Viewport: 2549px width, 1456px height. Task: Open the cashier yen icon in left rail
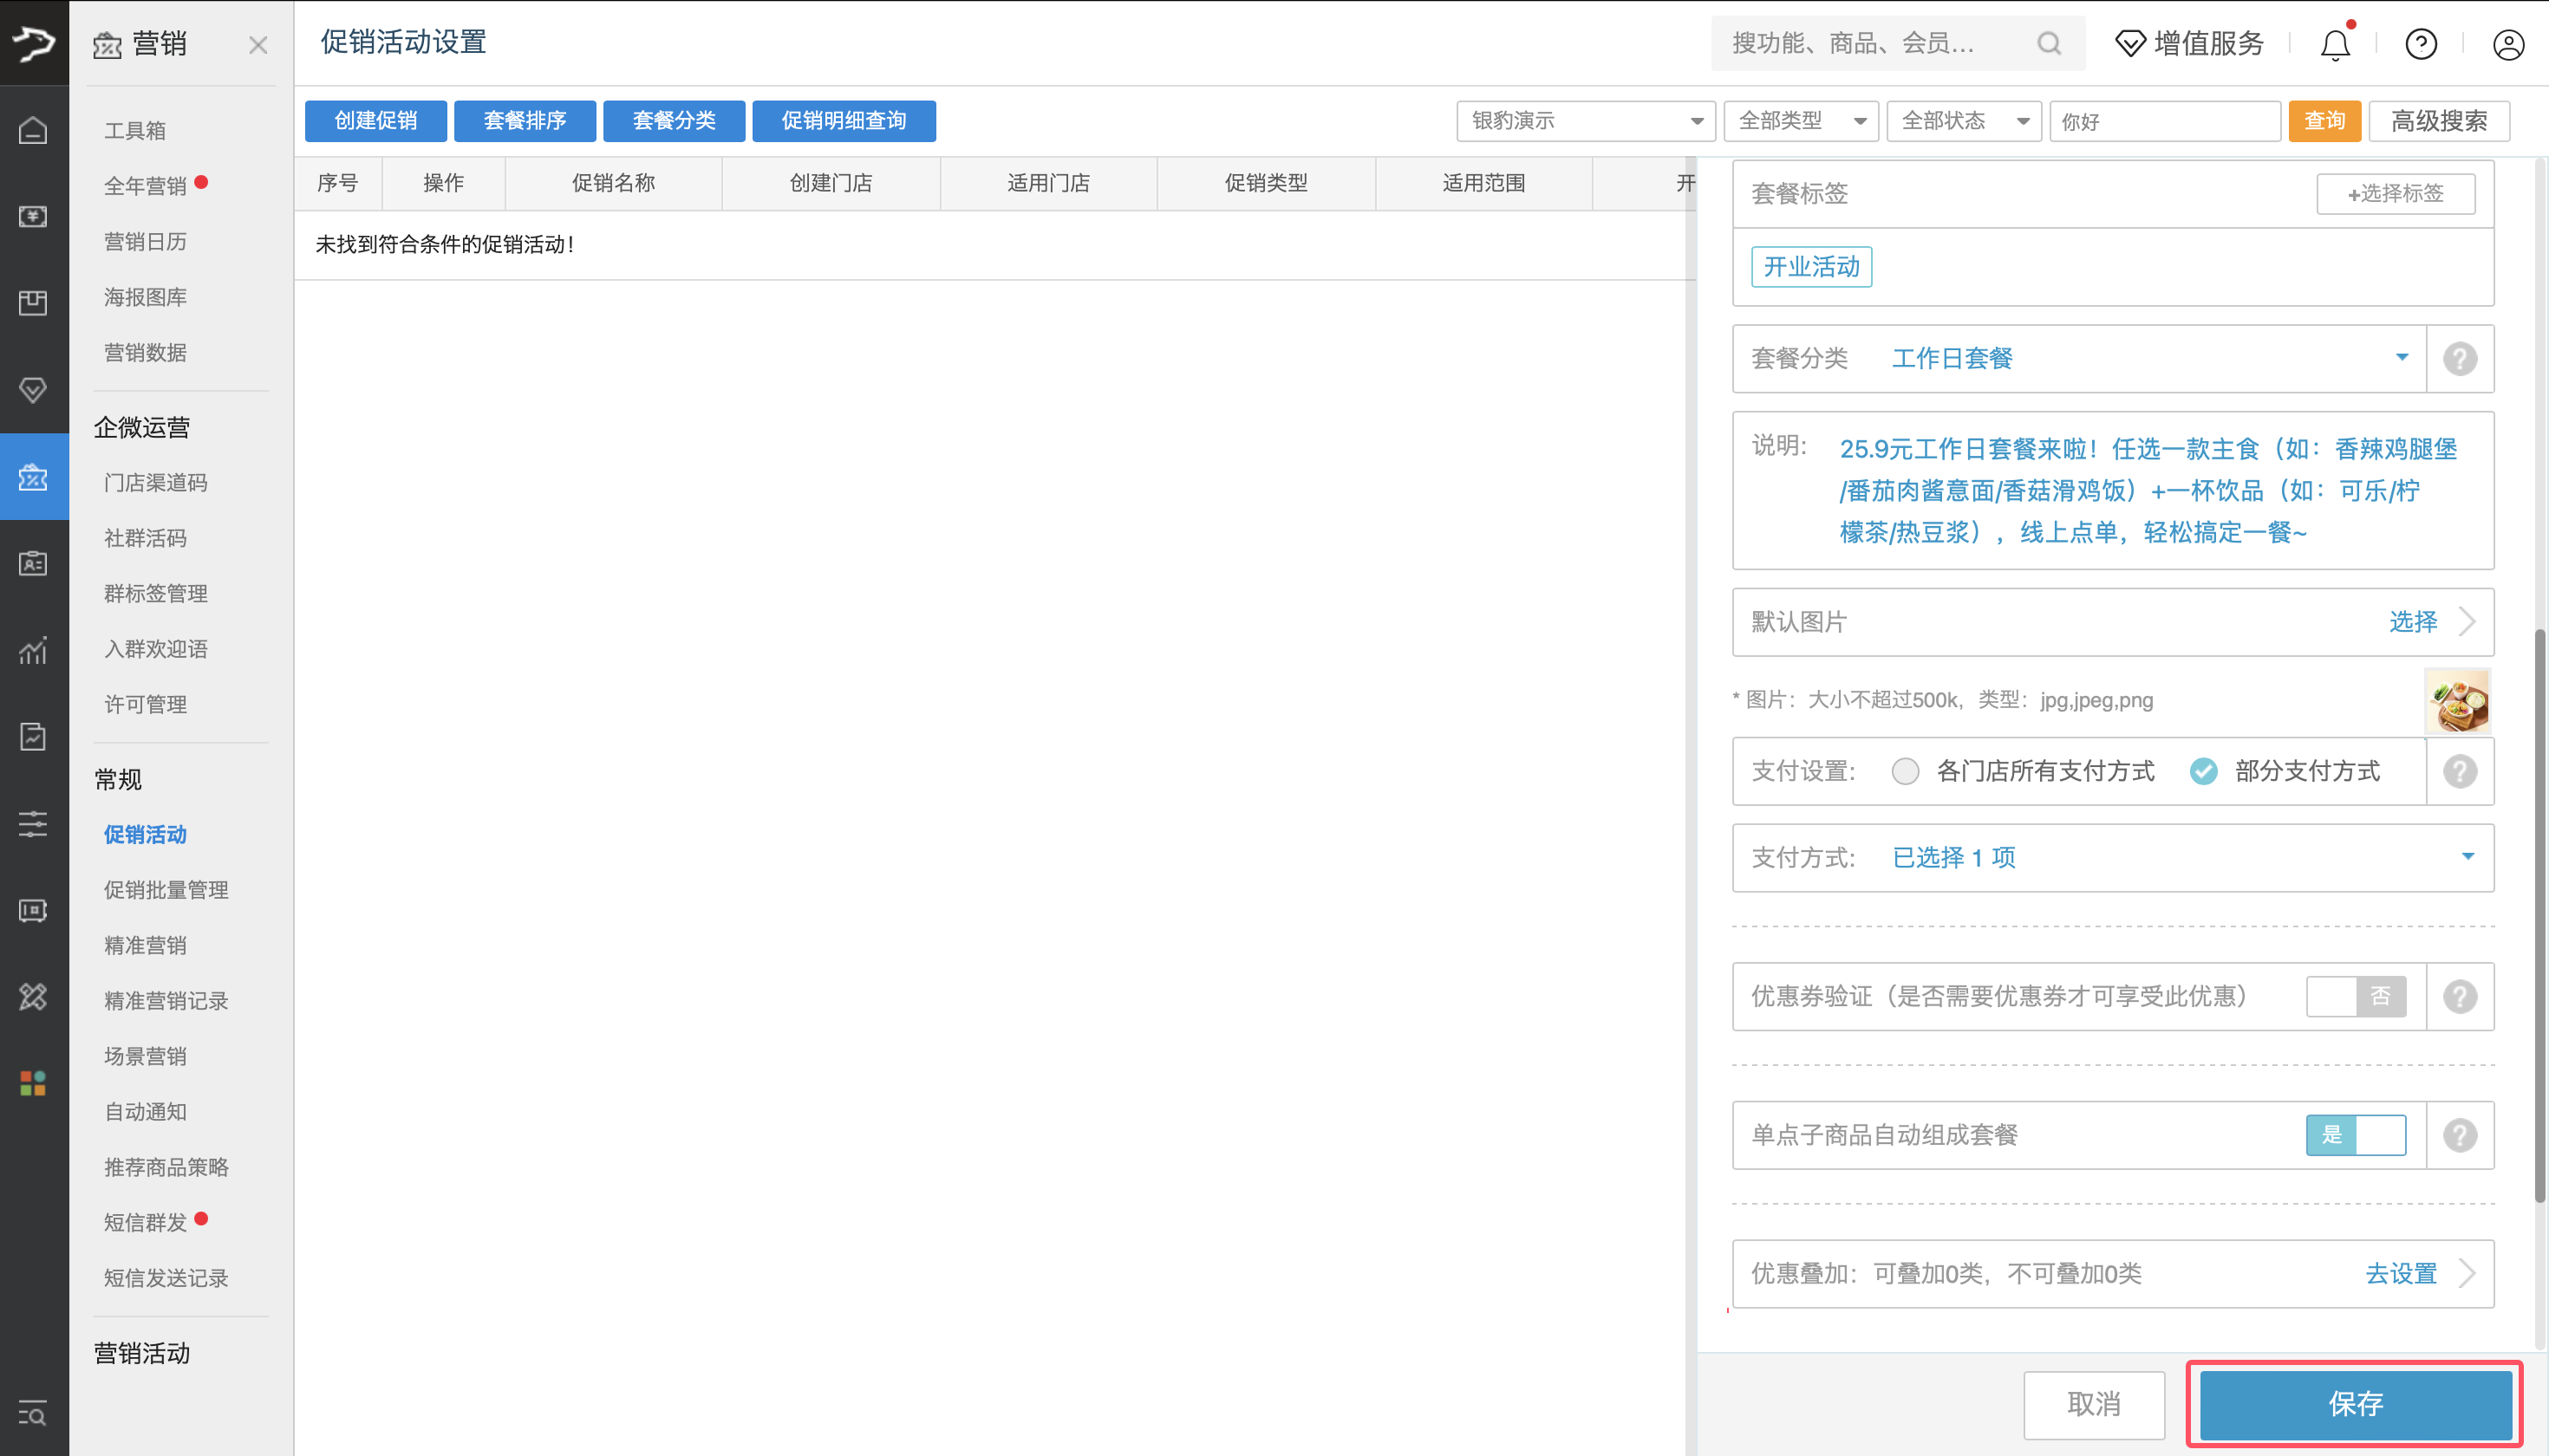pyautogui.click(x=33, y=216)
